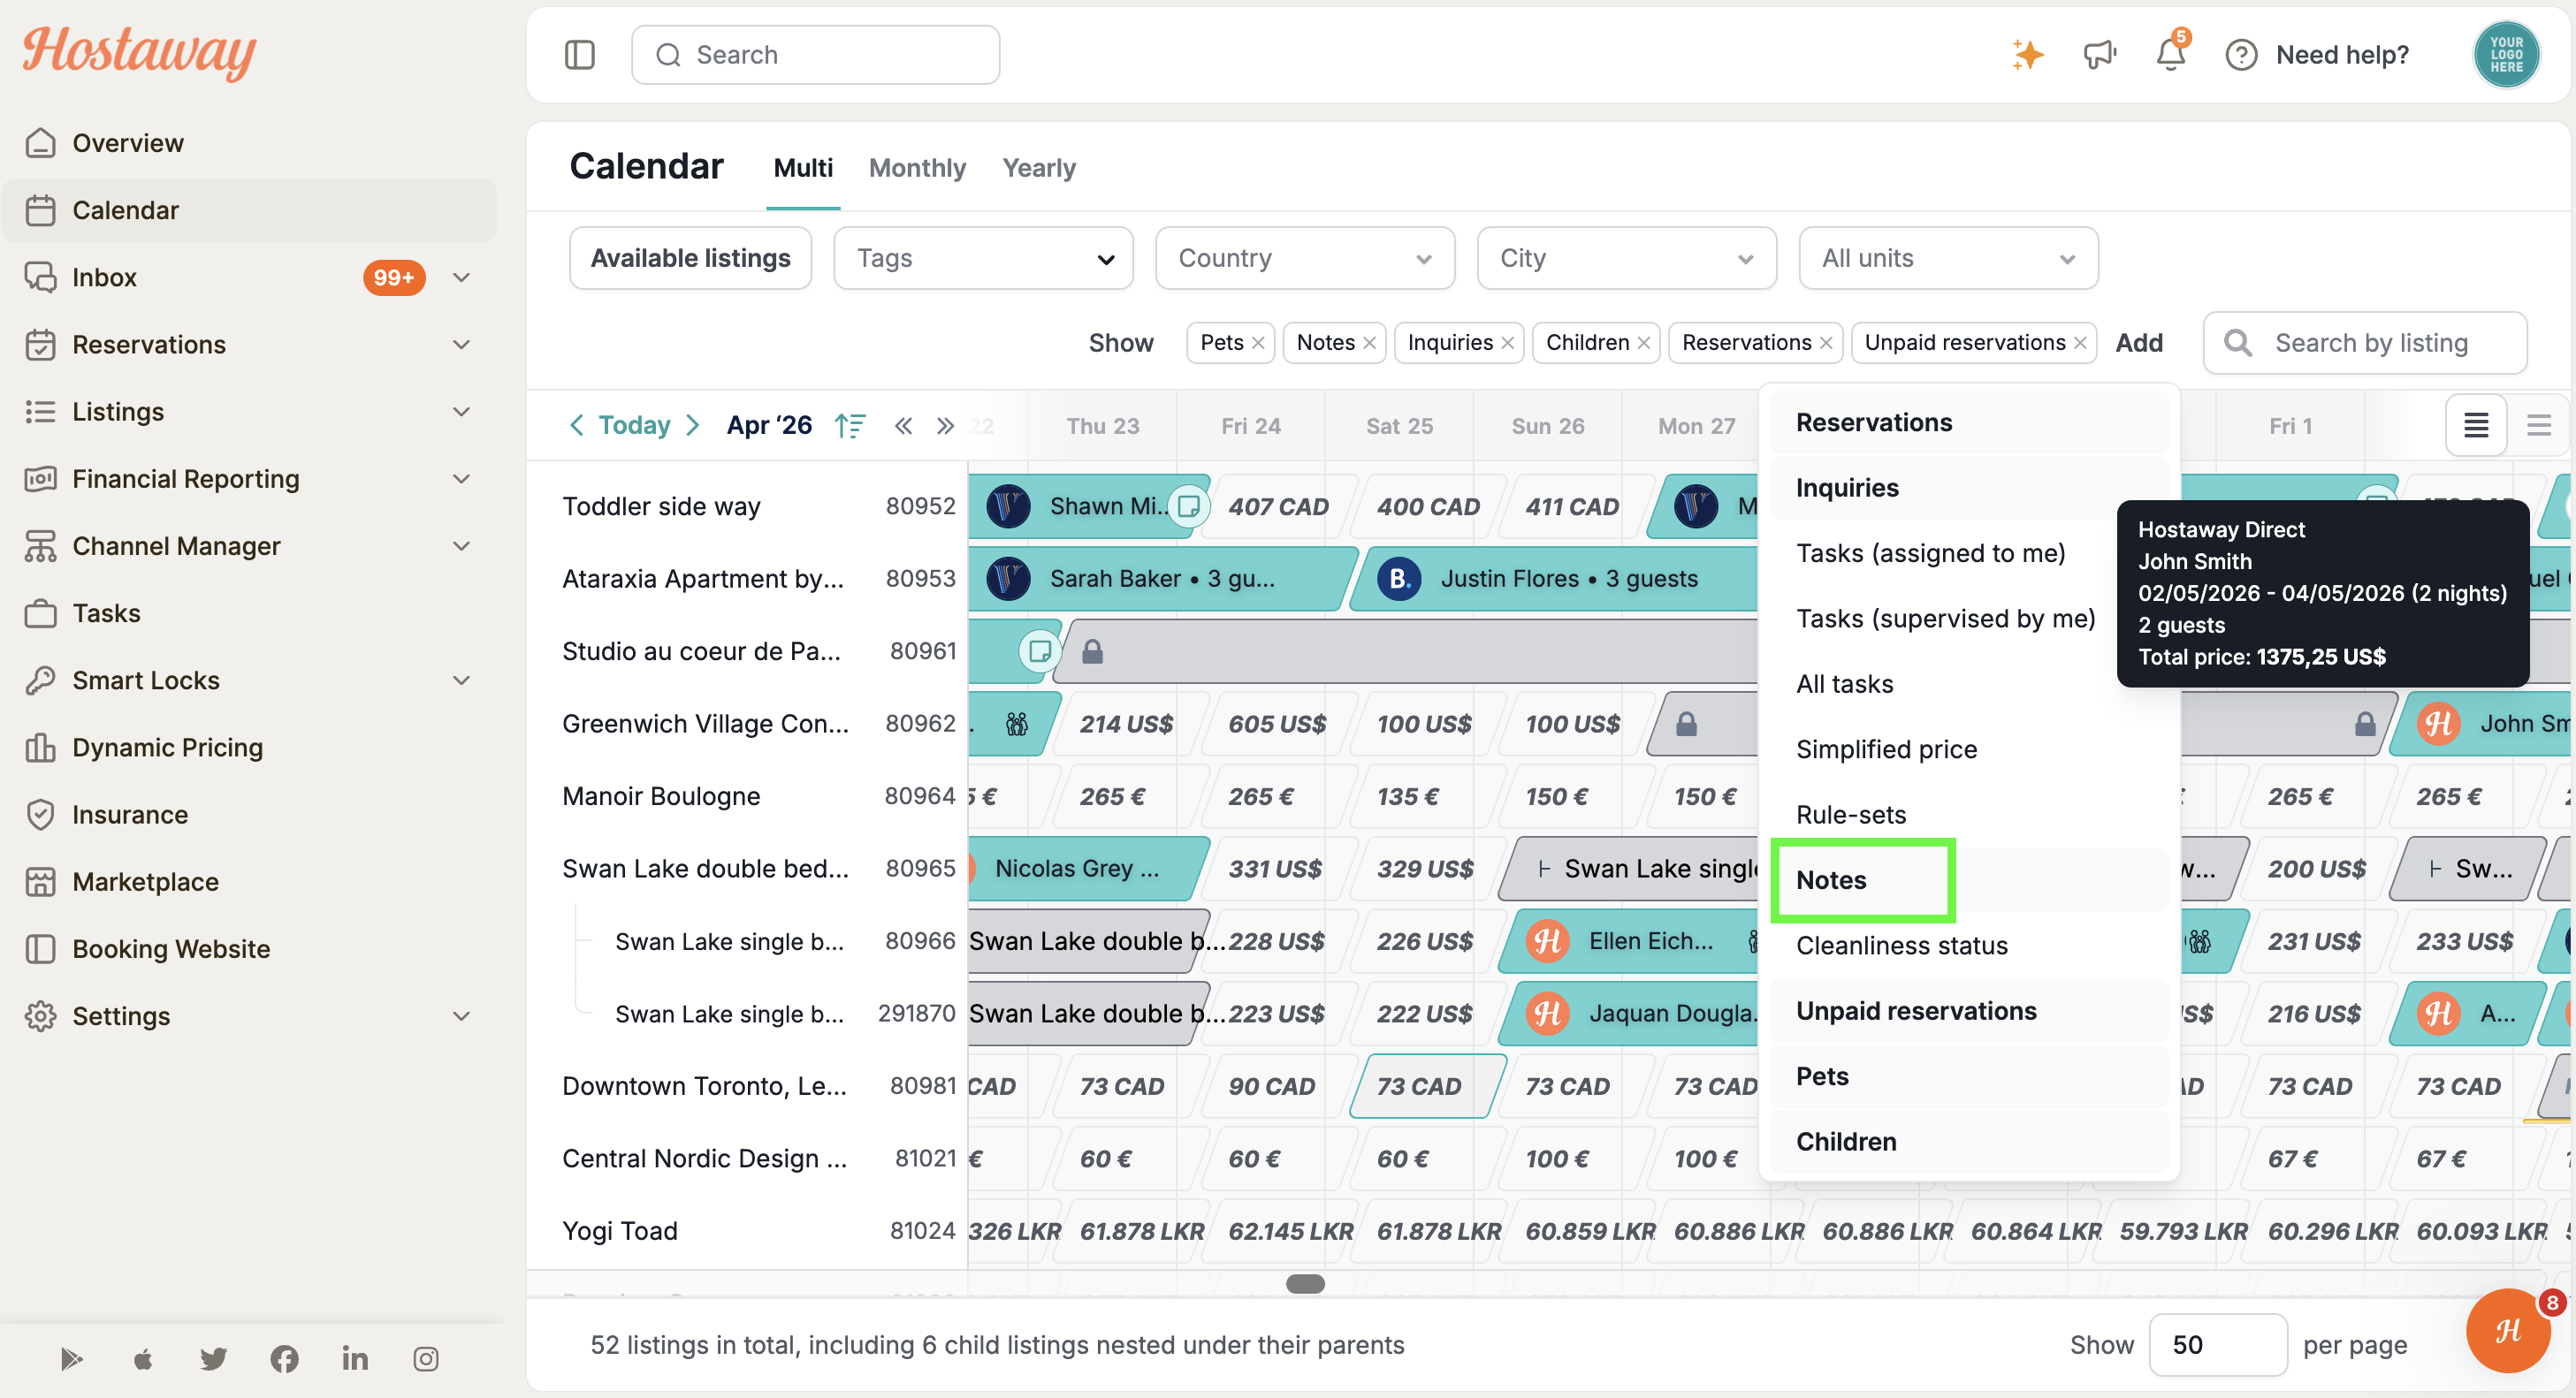Click the sort listings icon
This screenshot has height=1398, width=2576.
point(850,426)
